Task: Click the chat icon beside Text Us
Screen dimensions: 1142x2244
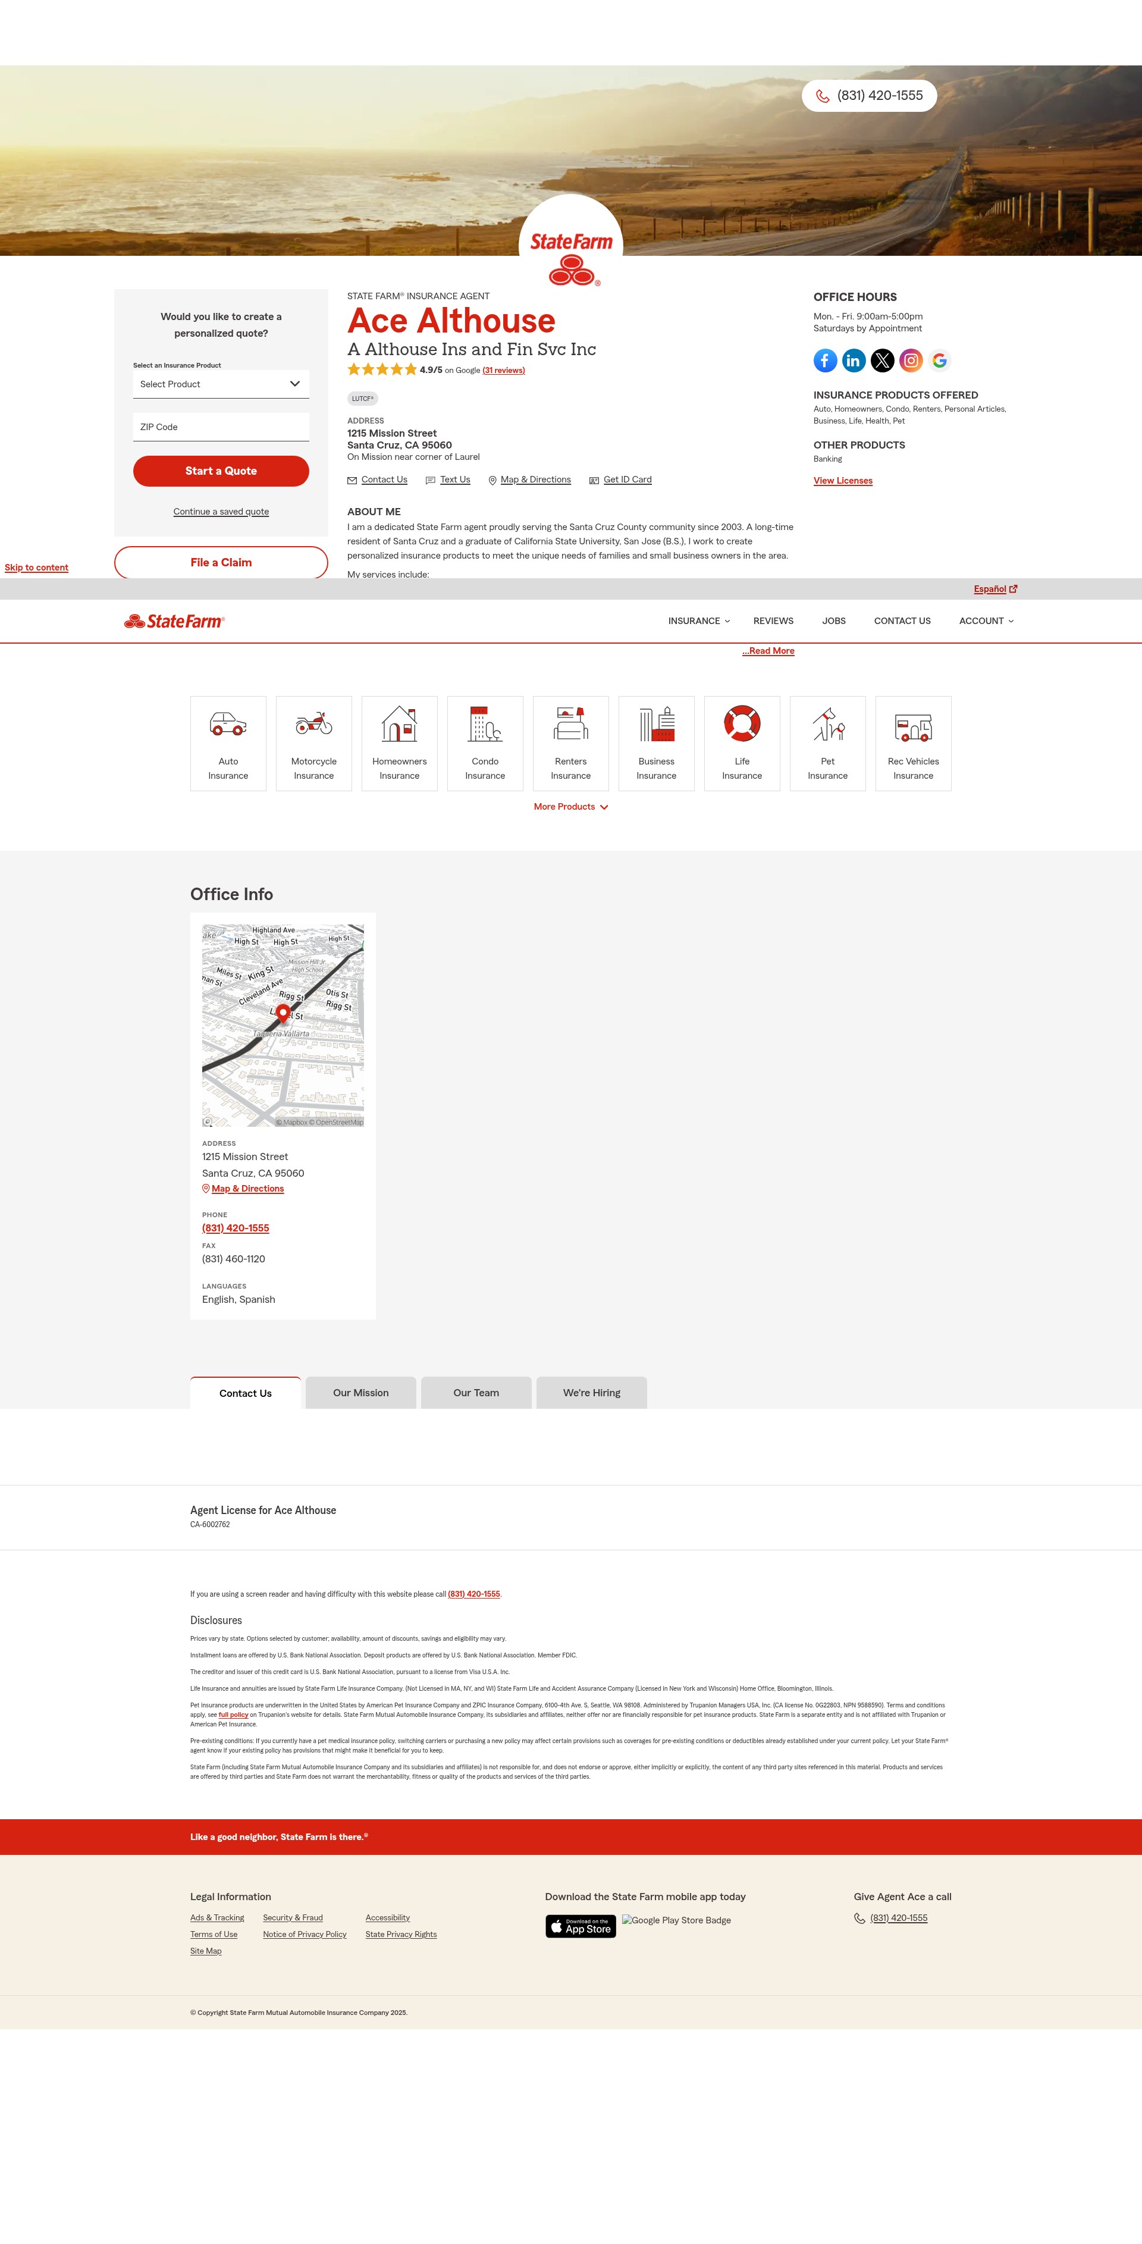Action: tap(430, 480)
